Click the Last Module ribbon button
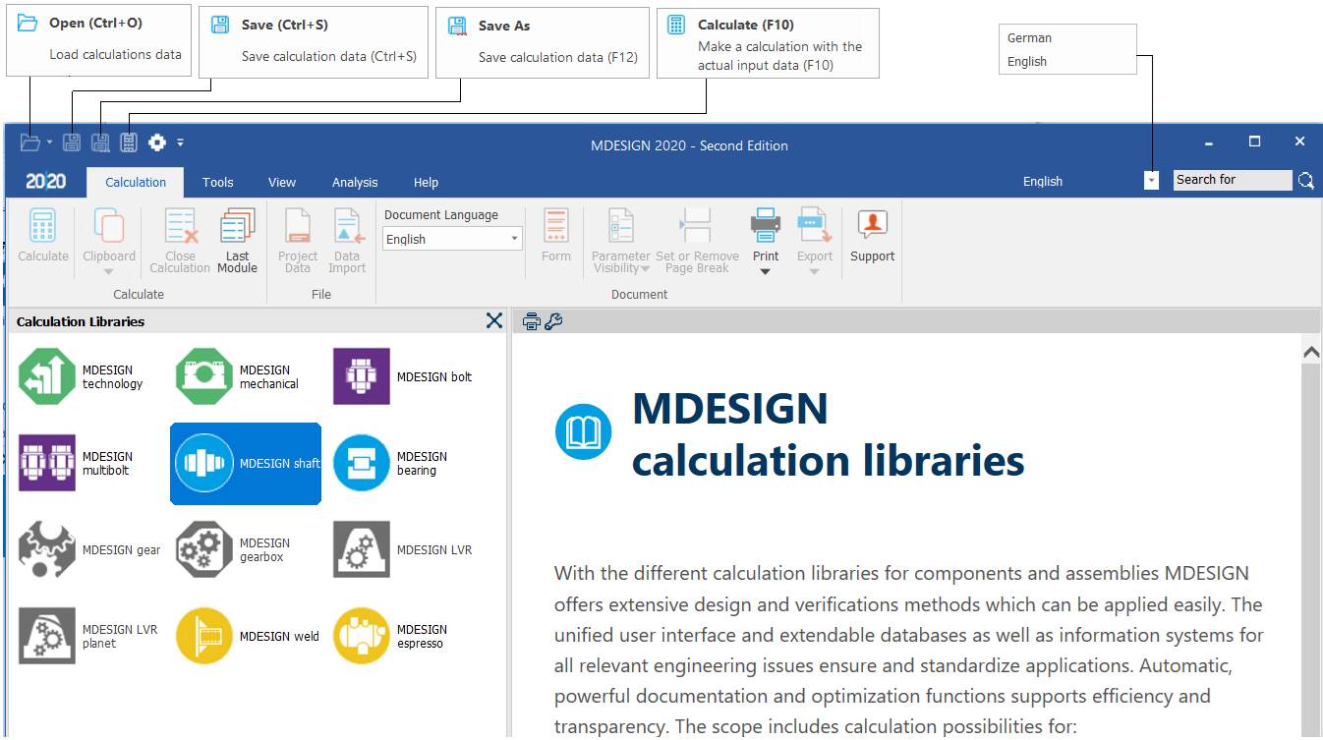 coord(237,241)
